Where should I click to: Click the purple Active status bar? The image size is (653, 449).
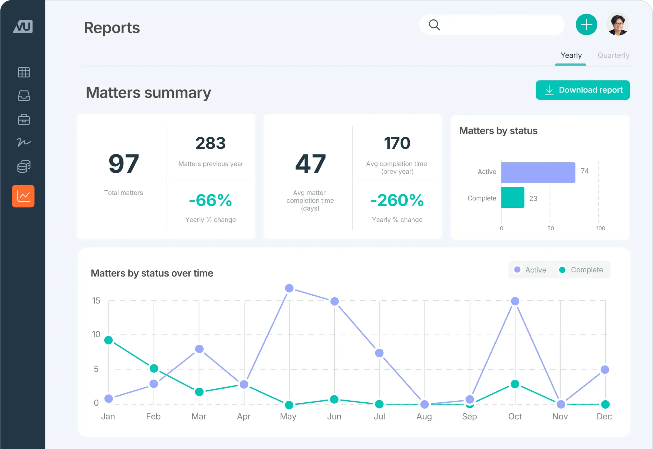tap(538, 173)
